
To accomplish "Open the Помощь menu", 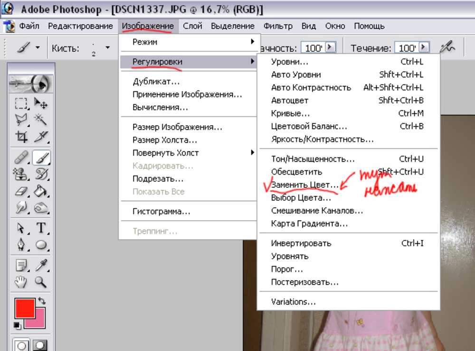I will tap(369, 26).
